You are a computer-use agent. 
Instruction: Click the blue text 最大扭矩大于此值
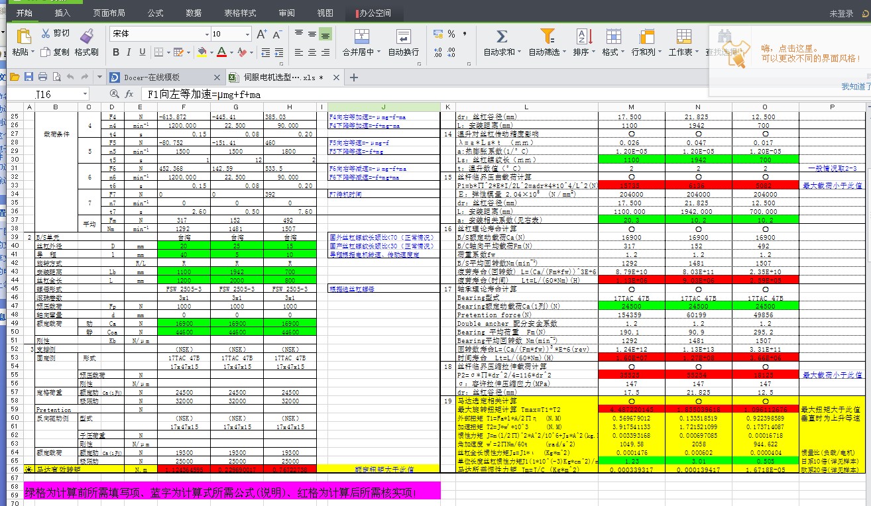point(831,409)
